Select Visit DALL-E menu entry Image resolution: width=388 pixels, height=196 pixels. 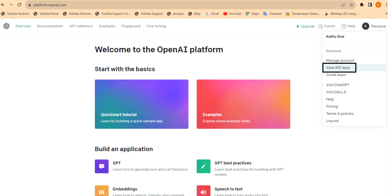[x=336, y=92]
